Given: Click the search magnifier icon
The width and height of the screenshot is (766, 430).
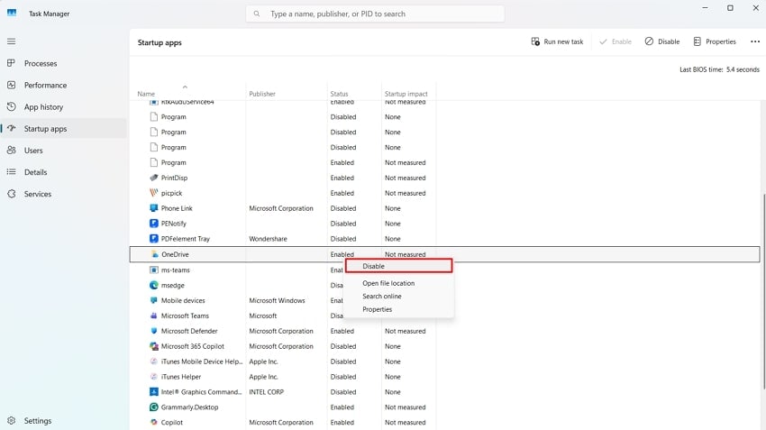Looking at the screenshot, I should (257, 14).
